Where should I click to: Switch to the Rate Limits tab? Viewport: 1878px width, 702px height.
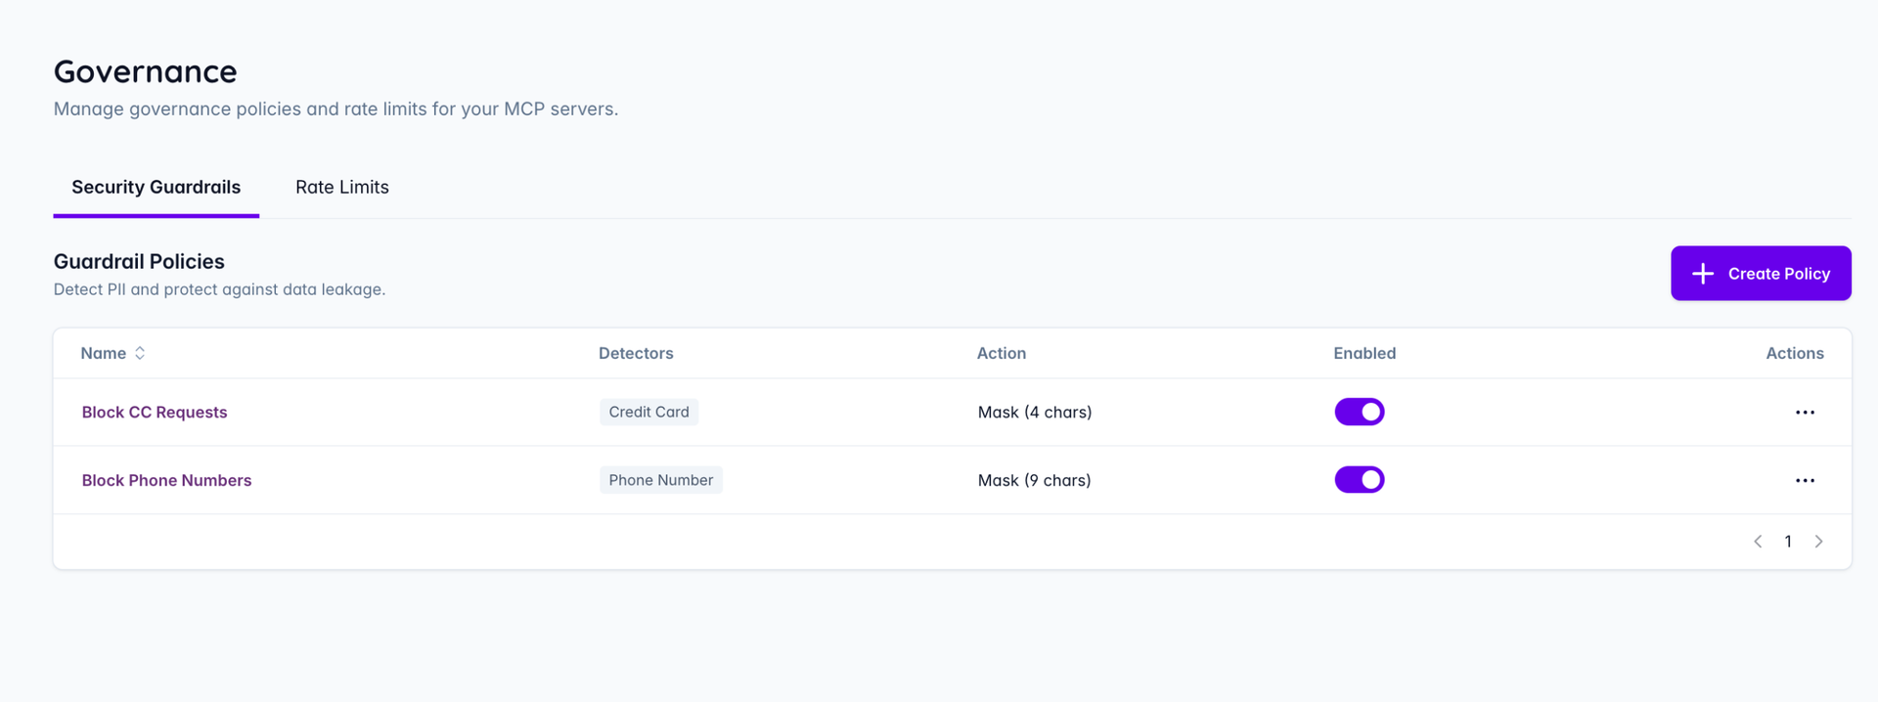click(342, 187)
